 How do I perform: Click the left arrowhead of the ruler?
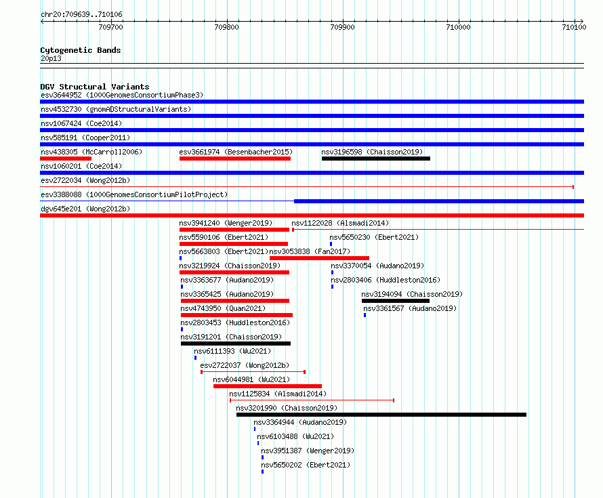42,21
